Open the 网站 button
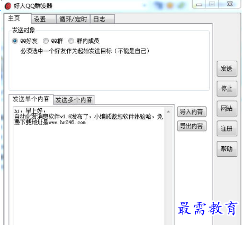Image resolution: width=242 pixels, height=225 pixels. tap(227, 108)
